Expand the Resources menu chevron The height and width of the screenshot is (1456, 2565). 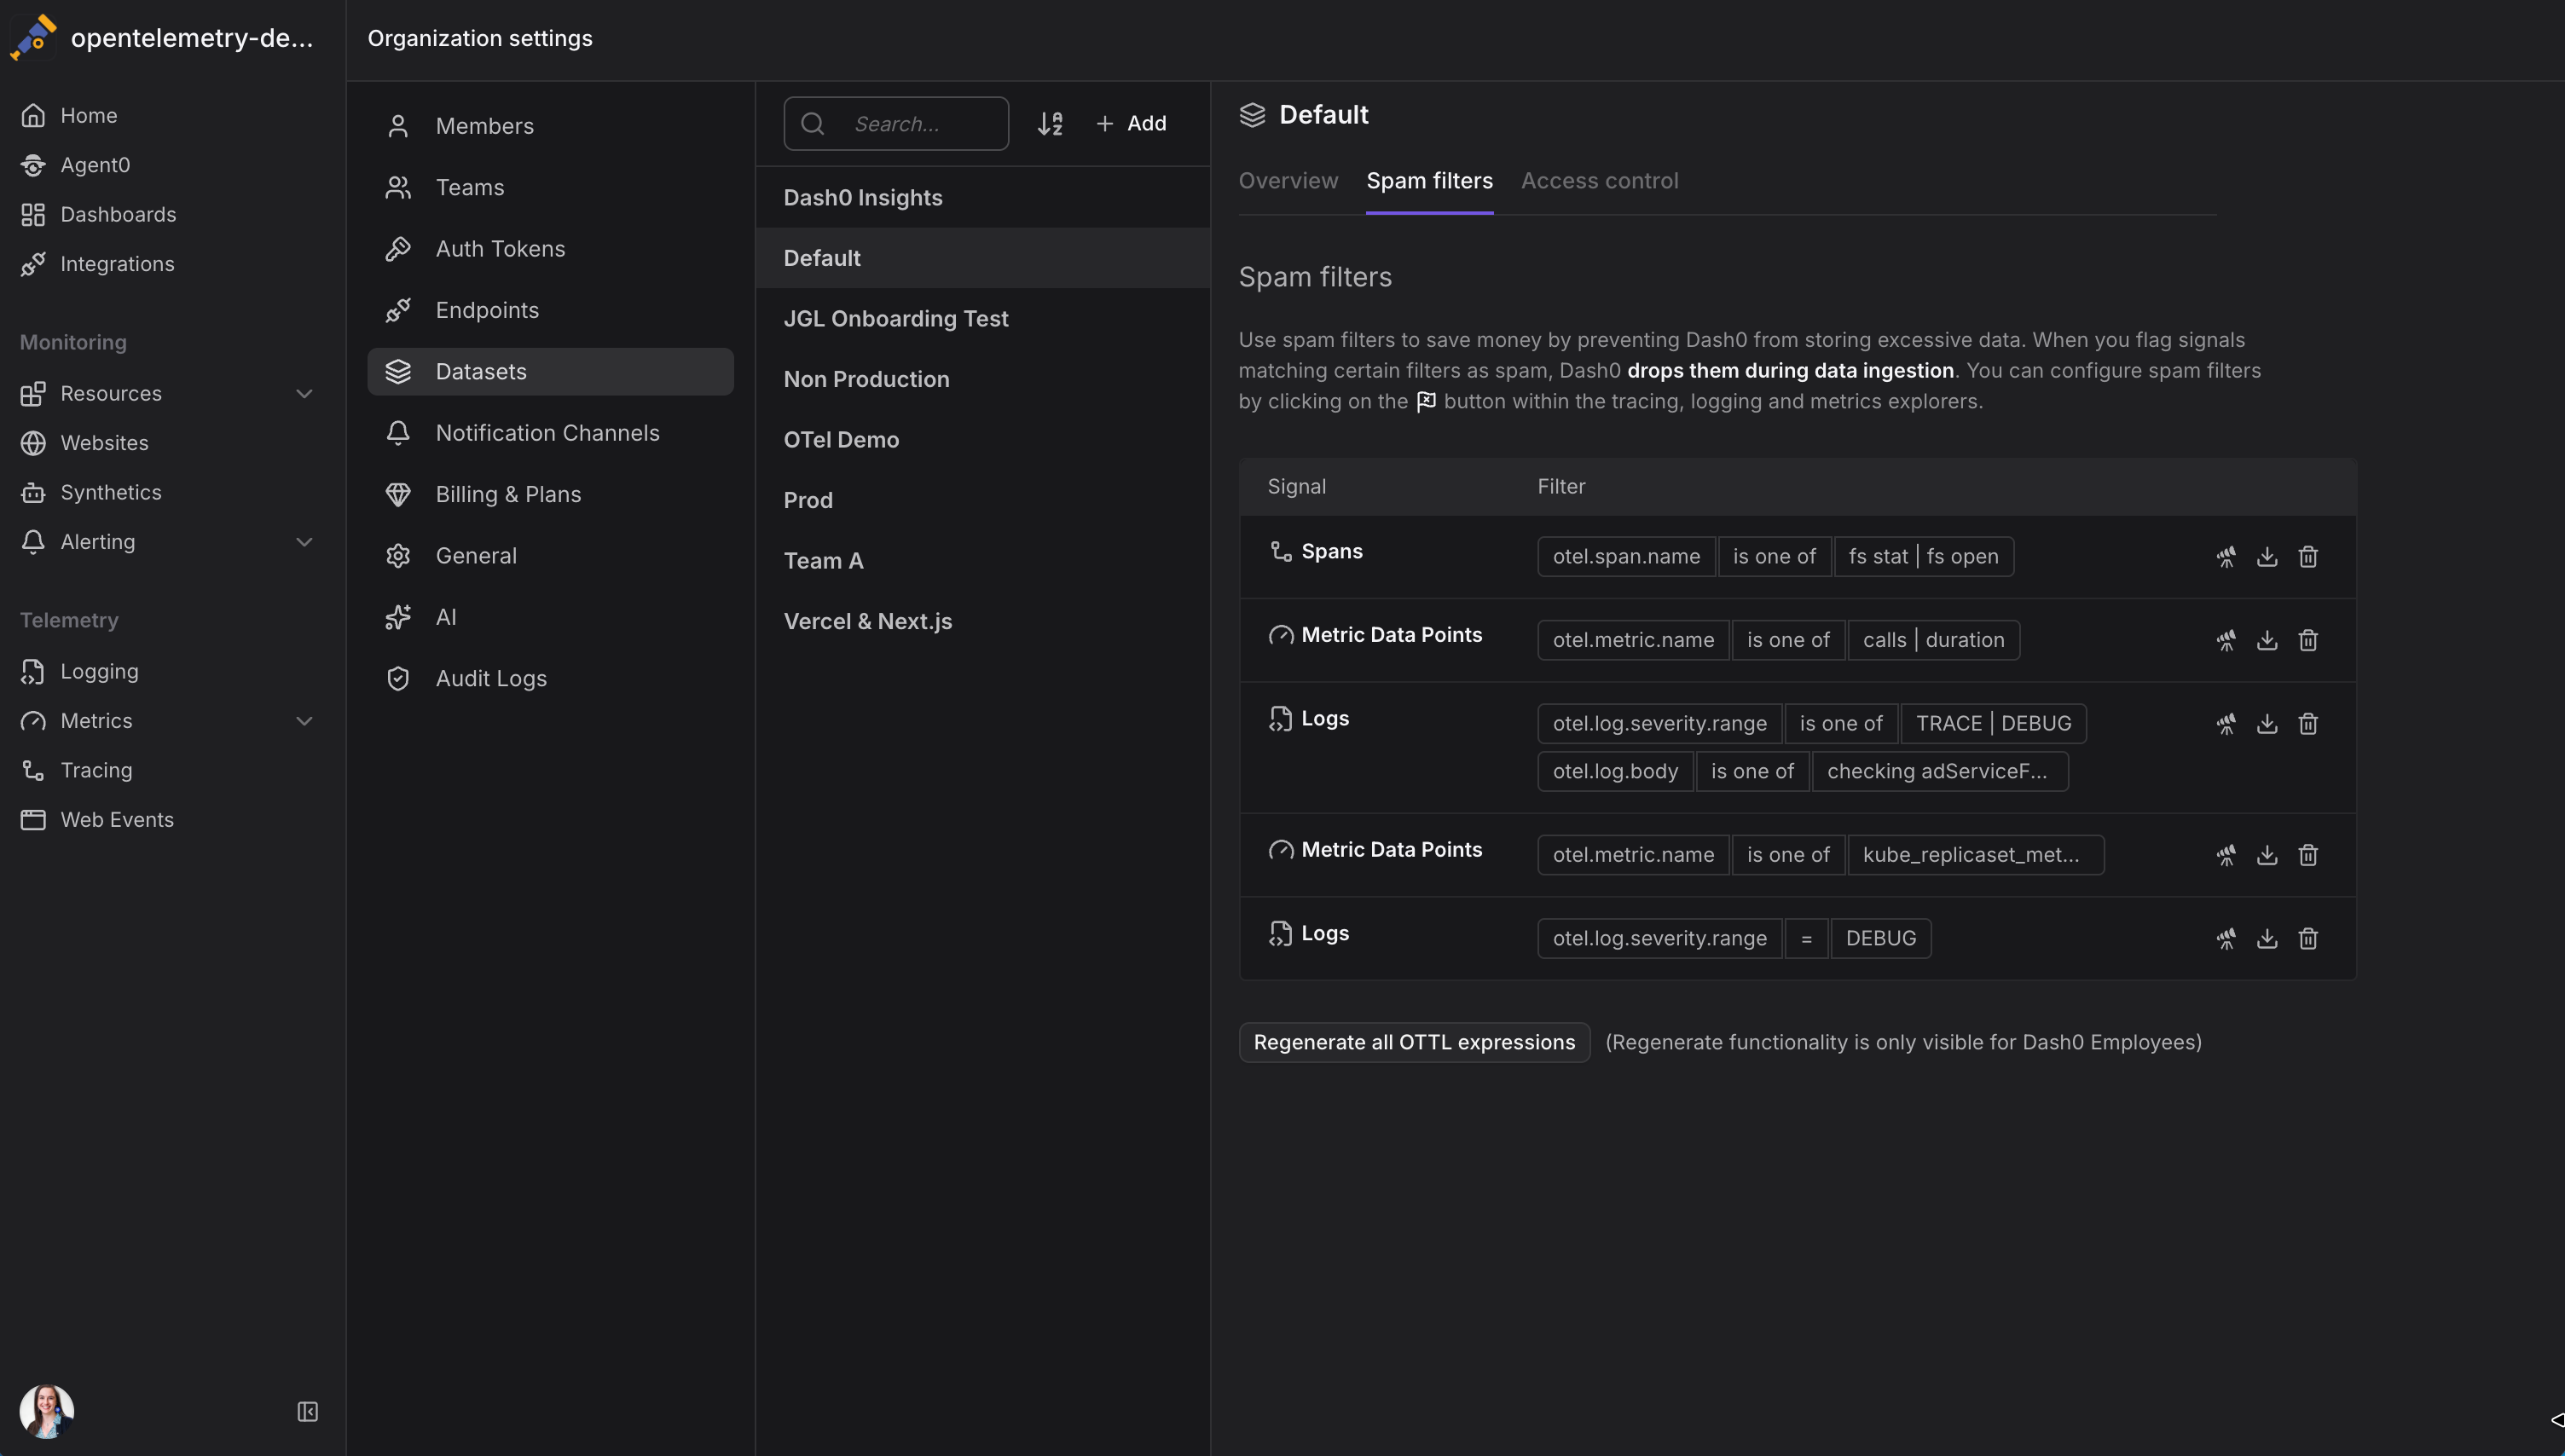pyautogui.click(x=304, y=393)
